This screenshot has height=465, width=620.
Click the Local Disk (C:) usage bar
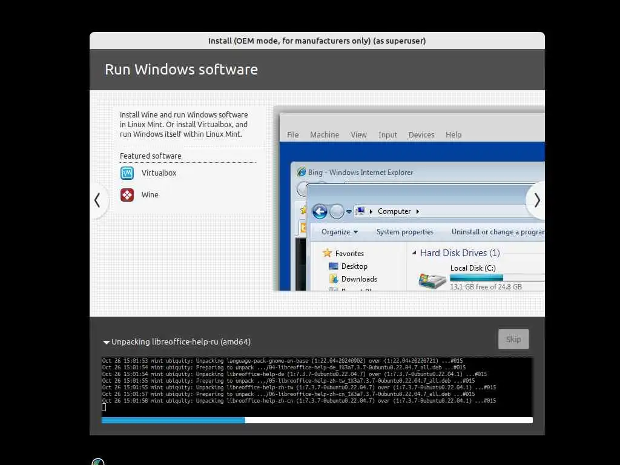click(497, 277)
